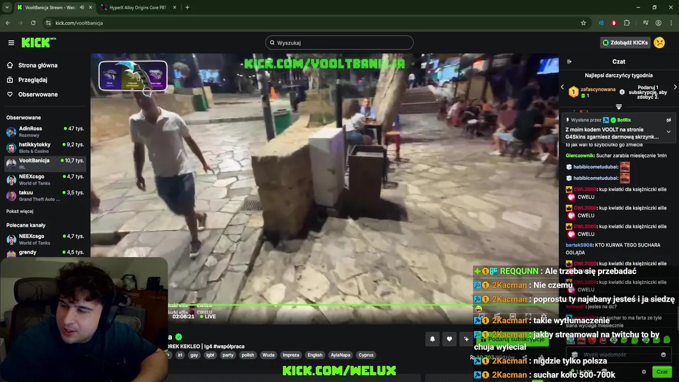Open the browser extensions puzzle icon
The width and height of the screenshot is (679, 382).
(627, 23)
